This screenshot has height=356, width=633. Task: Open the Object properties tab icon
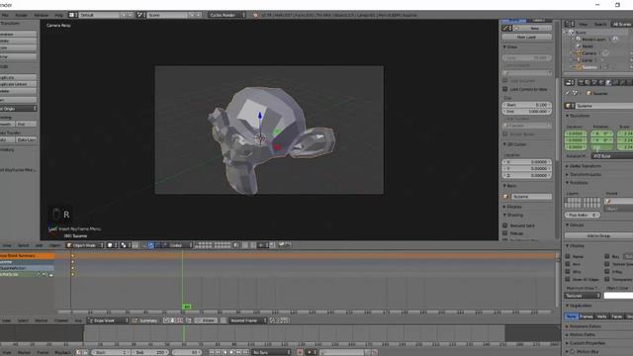pyautogui.click(x=608, y=82)
